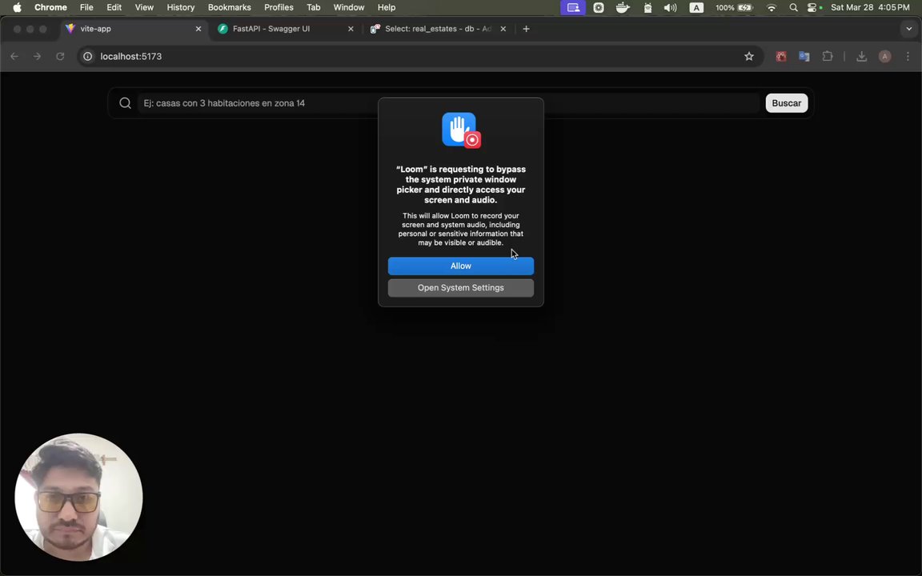This screenshot has height=576, width=922.
Task: Open the File menu
Action: coord(86,8)
